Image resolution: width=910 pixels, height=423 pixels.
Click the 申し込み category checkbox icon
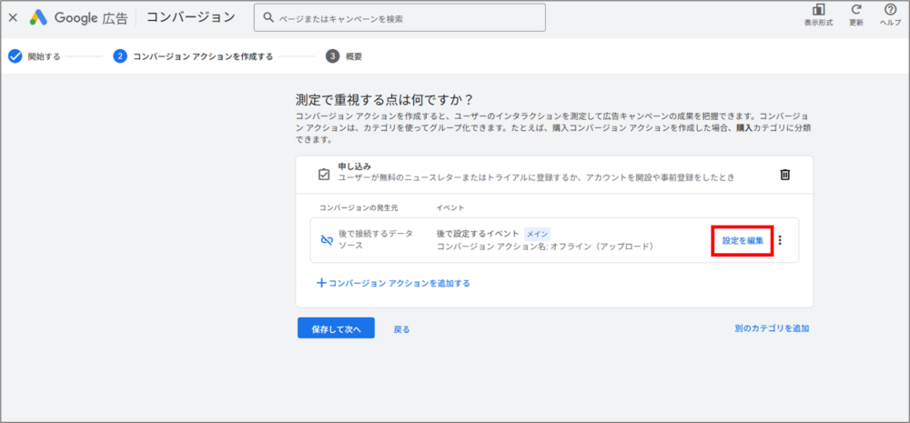[x=323, y=174]
